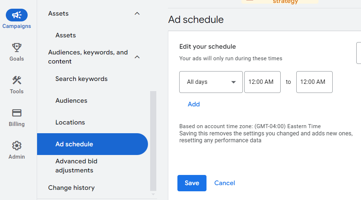Open Locations page
Screen dimensions: 361x200
click(70, 122)
